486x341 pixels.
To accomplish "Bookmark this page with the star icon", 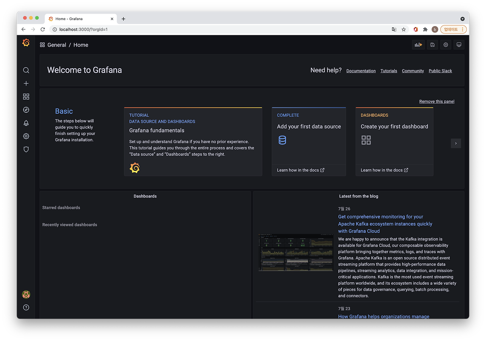I will pyautogui.click(x=404, y=29).
